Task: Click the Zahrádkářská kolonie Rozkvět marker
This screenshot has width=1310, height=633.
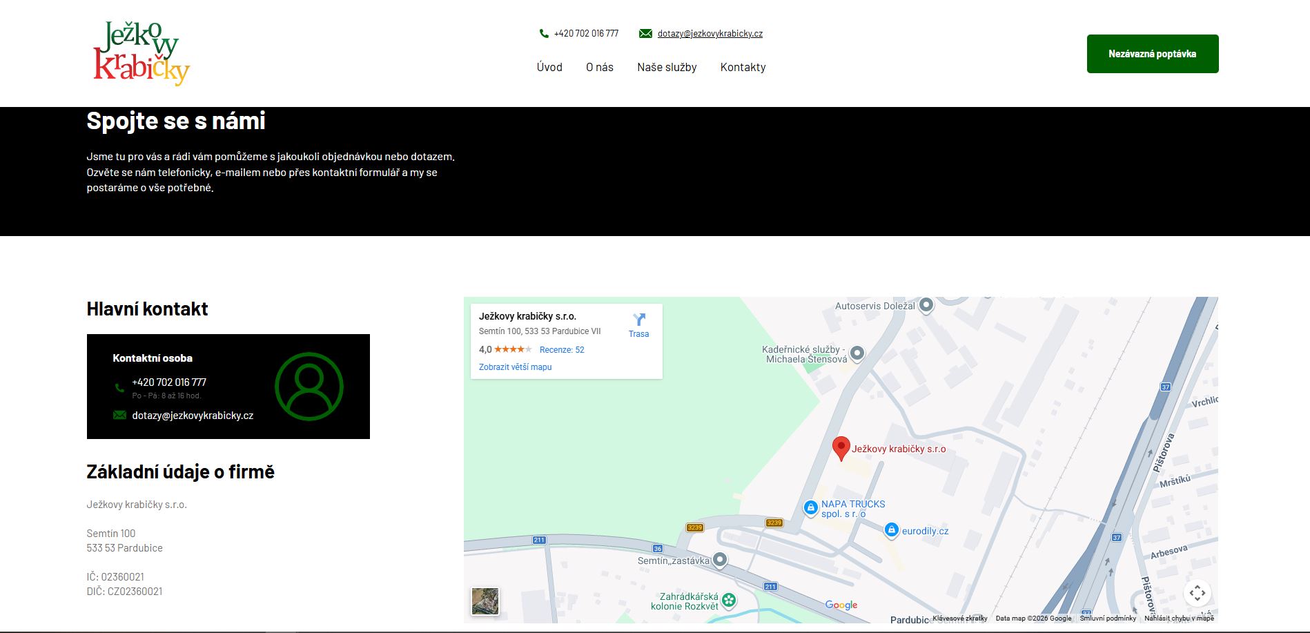Action: point(729,600)
